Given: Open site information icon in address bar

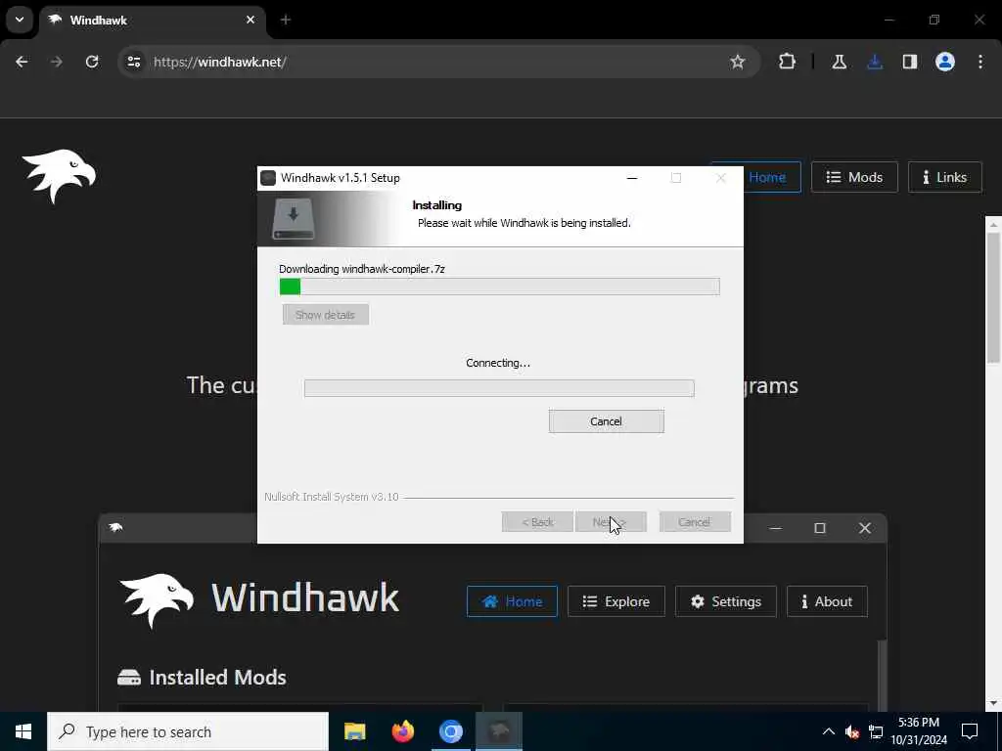Looking at the screenshot, I should pos(133,62).
